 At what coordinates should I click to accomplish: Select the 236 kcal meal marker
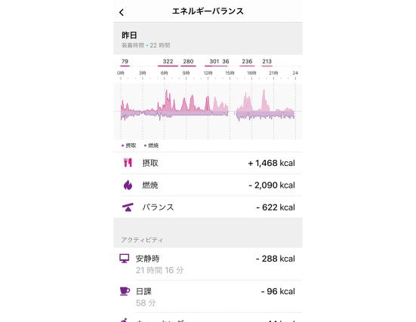[247, 62]
